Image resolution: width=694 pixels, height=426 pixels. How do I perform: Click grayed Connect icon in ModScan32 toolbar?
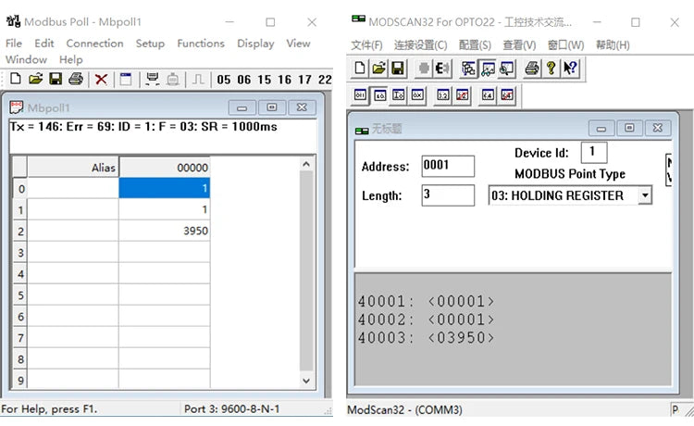(424, 69)
